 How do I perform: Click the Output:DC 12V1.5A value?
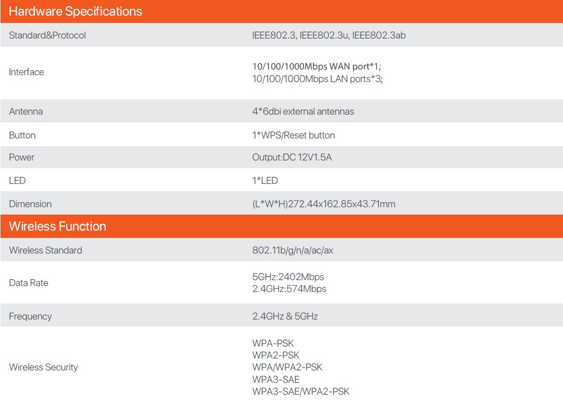(292, 157)
